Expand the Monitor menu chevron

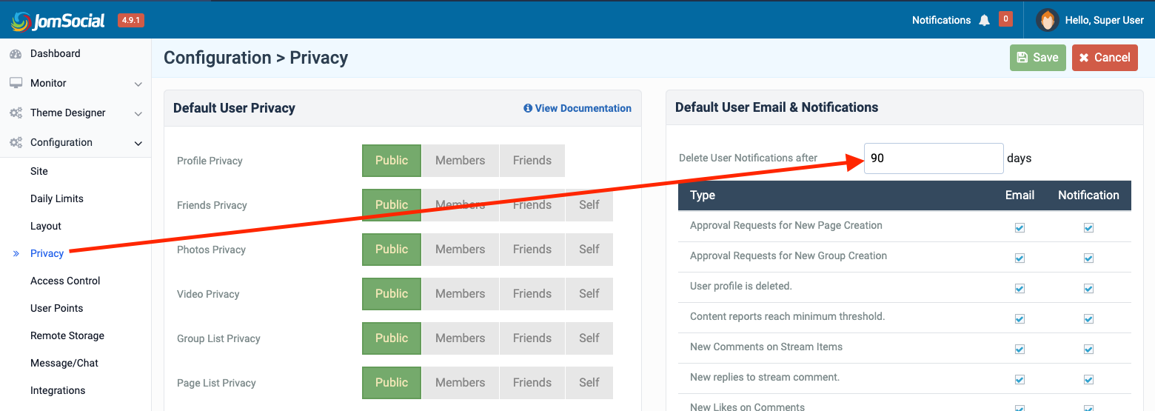point(138,84)
